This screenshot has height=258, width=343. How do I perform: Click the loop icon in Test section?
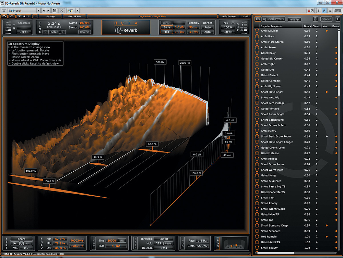[22, 243]
